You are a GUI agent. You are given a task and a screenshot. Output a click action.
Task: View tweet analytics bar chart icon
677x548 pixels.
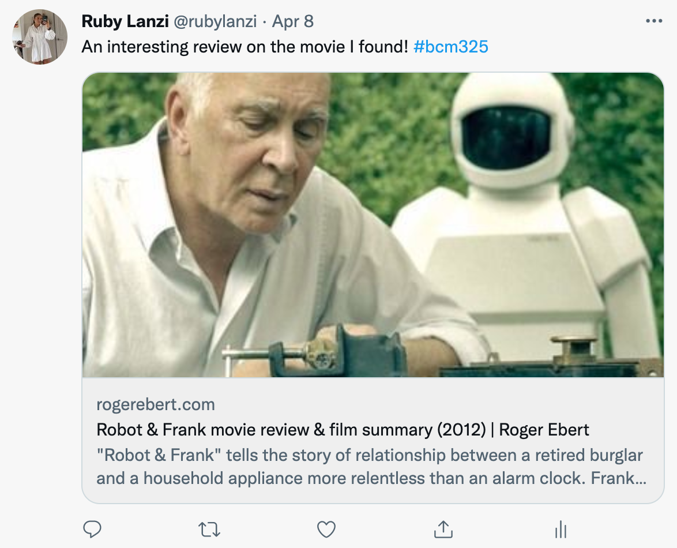[561, 528]
